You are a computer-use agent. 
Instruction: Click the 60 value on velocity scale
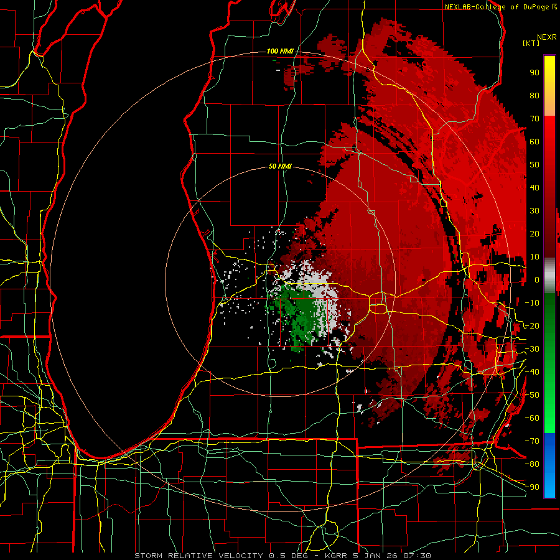(534, 142)
